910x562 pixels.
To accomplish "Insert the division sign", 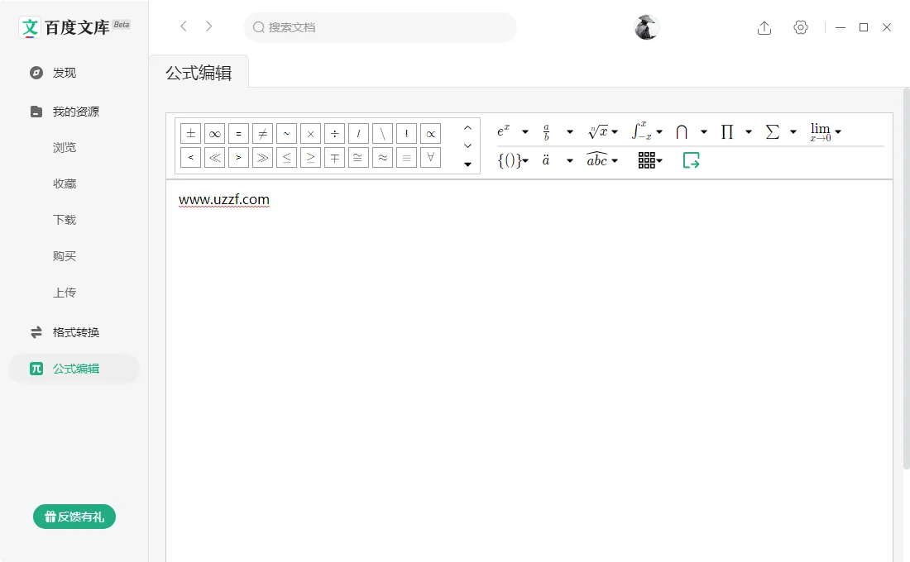I will coord(334,133).
